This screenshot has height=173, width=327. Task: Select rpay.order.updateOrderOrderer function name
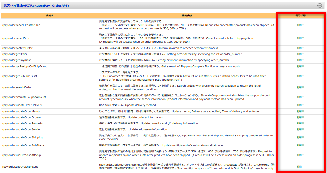22,117
